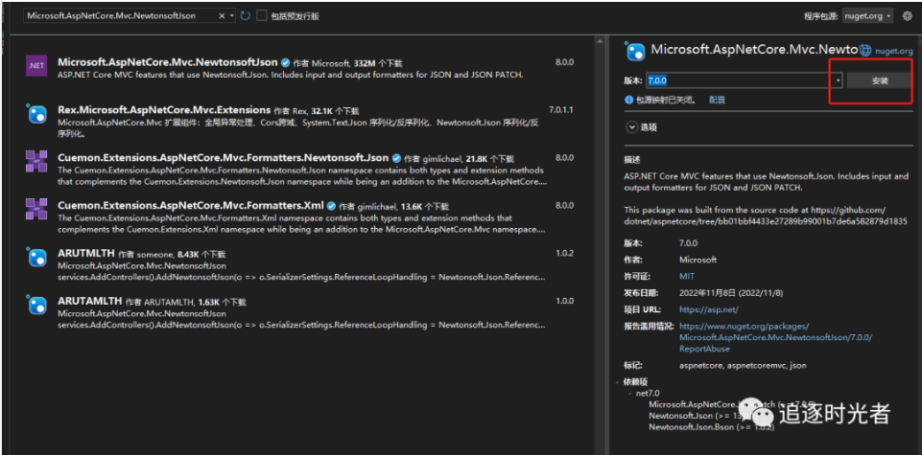Click the release date 2022/11/8 value
The image size is (922, 455).
point(731,293)
